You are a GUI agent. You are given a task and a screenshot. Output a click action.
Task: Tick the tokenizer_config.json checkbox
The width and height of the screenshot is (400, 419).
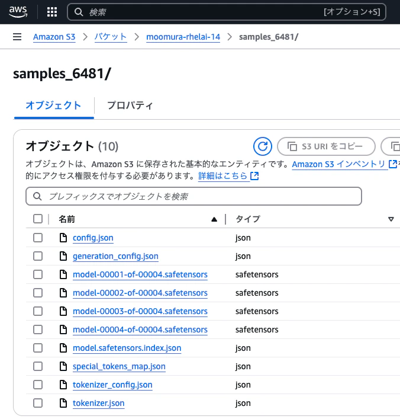[x=38, y=385]
